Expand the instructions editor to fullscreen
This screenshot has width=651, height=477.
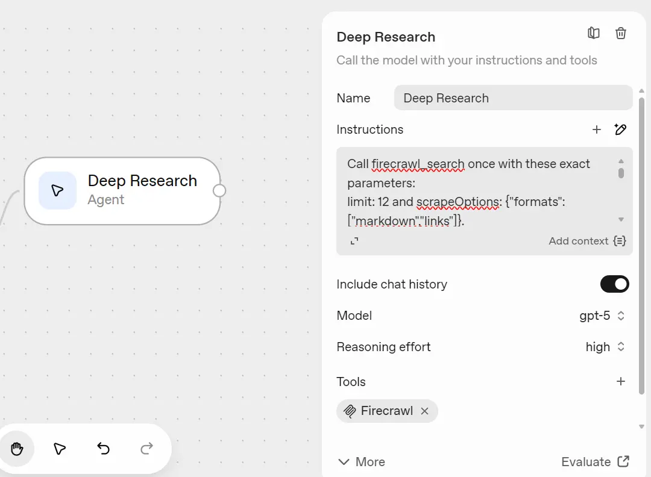[x=354, y=240]
